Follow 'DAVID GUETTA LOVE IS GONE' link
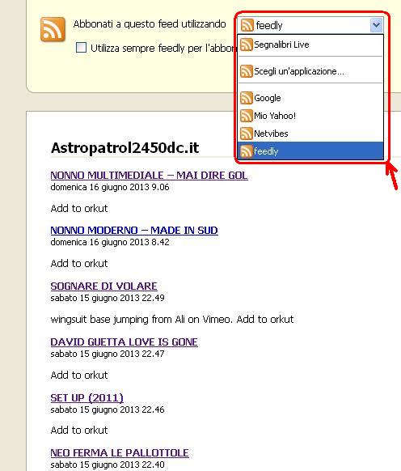The height and width of the screenshot is (471, 401). tap(124, 342)
